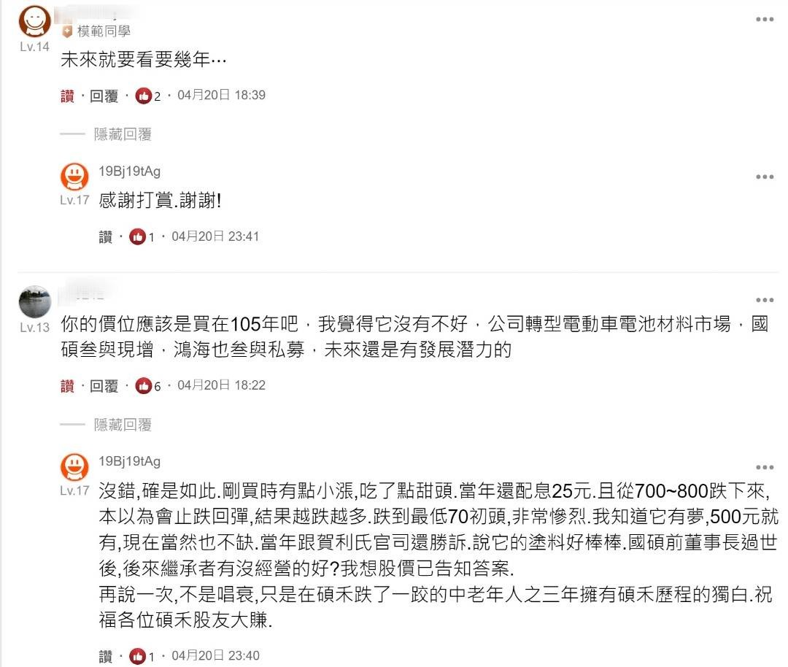788x667 pixels.
Task: Click the thumbs-up icon showing 6 likes
Action: (x=144, y=385)
